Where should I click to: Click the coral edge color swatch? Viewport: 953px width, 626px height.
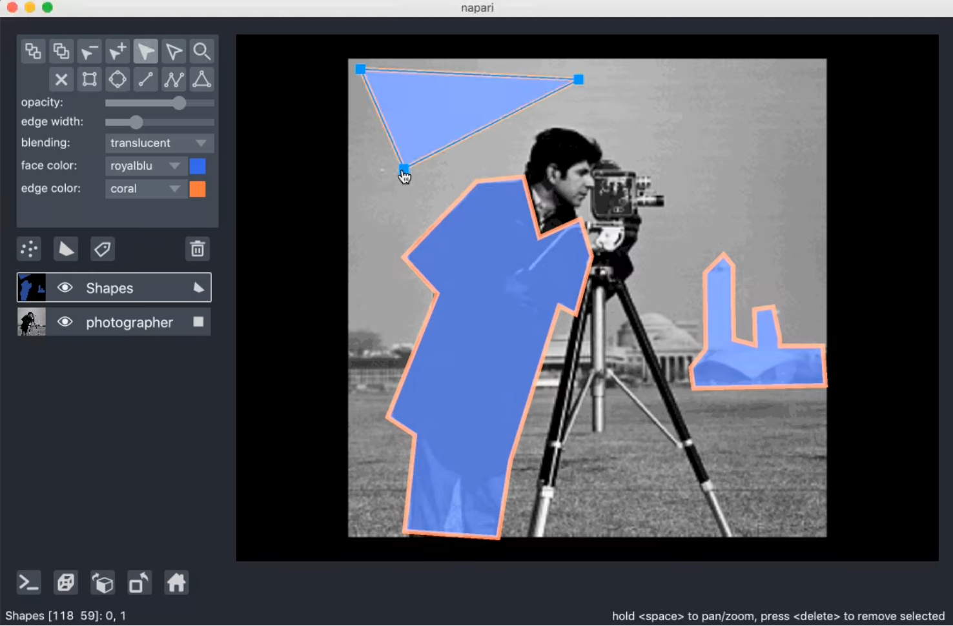point(198,188)
